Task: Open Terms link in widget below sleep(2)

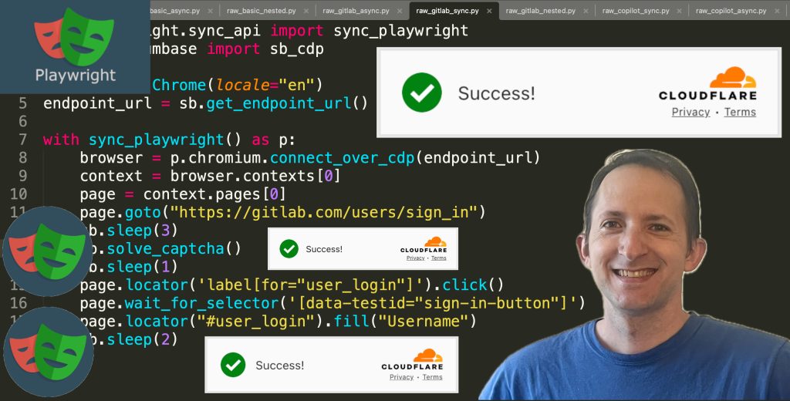Action: (x=432, y=377)
